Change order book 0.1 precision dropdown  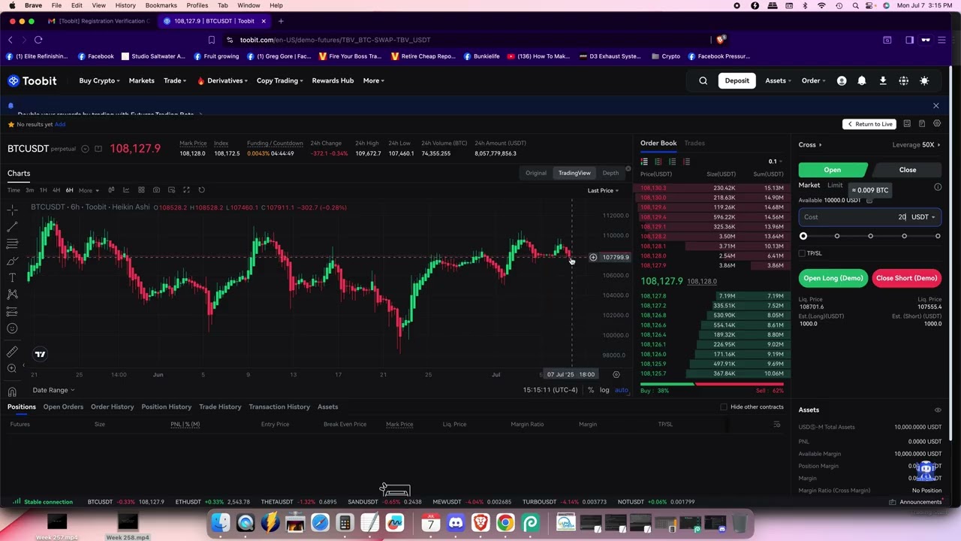(775, 162)
